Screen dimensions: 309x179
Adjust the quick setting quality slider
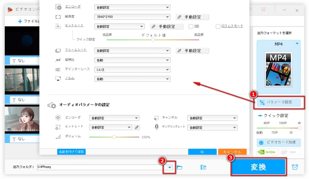(x=153, y=40)
